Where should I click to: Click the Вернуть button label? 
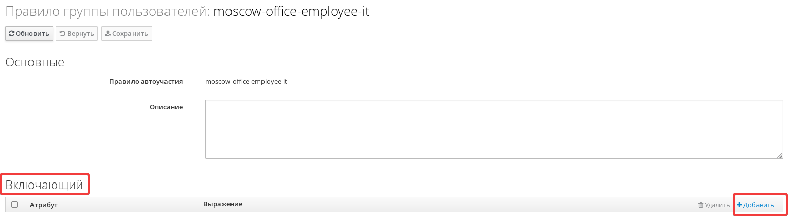coord(80,34)
